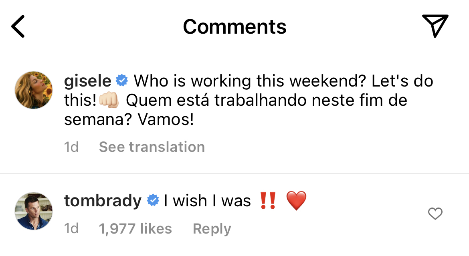Viewport: 469px width, 256px height.
Task: Tap the Comments header title
Action: coord(234,27)
